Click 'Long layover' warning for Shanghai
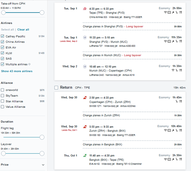Screen dimensions: 191x171 tap(135, 26)
